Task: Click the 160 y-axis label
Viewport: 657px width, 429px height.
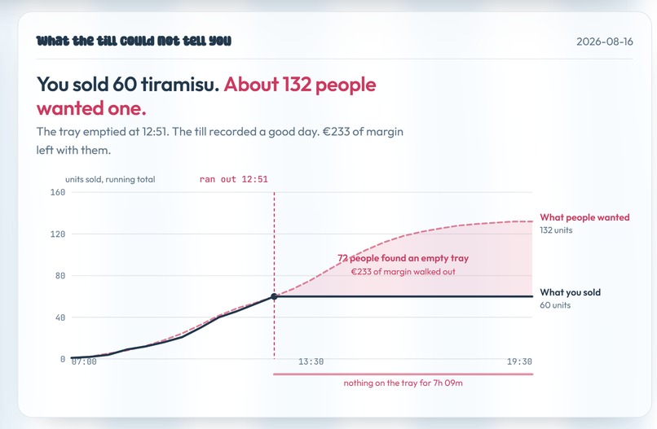Action: click(58, 192)
